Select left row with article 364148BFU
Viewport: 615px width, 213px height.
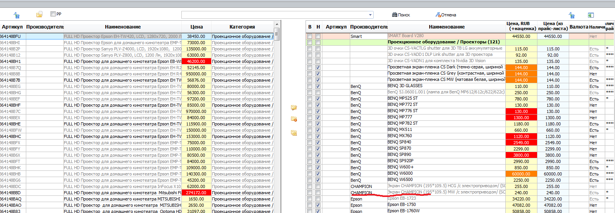pos(136,36)
